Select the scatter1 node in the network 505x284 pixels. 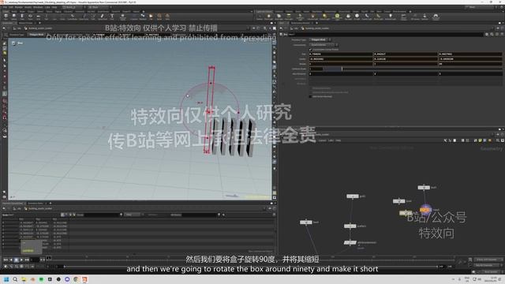(350, 226)
